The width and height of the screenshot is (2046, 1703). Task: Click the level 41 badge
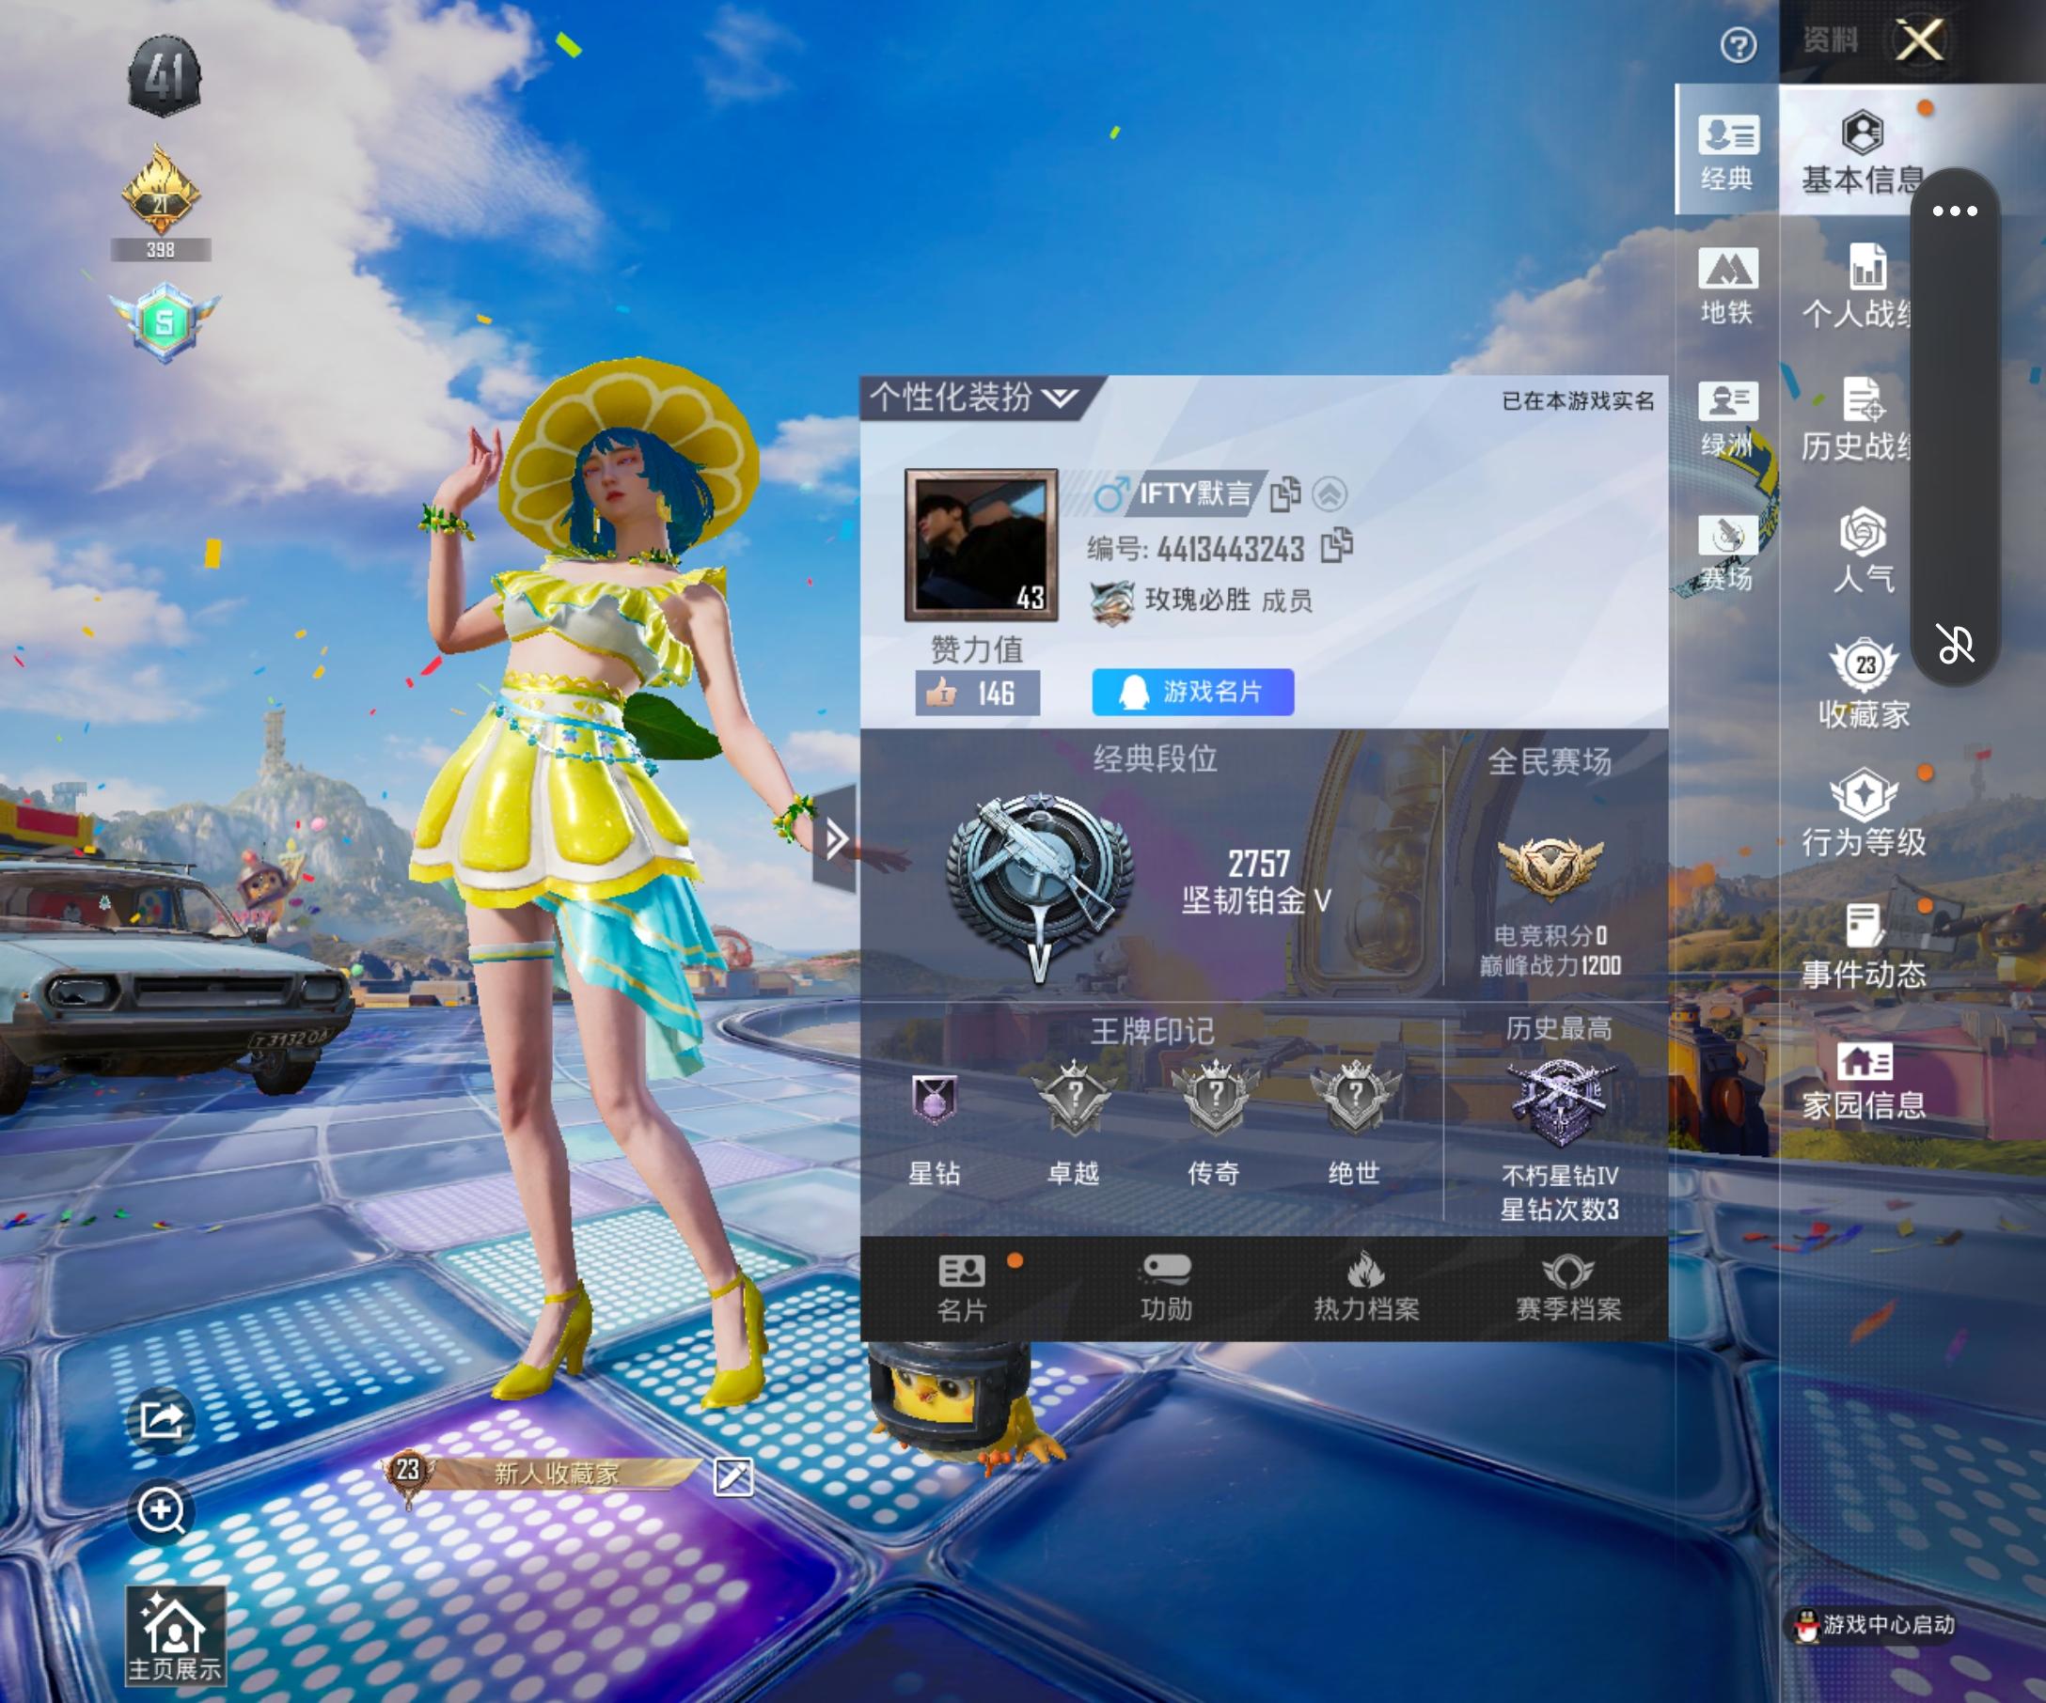[x=165, y=76]
